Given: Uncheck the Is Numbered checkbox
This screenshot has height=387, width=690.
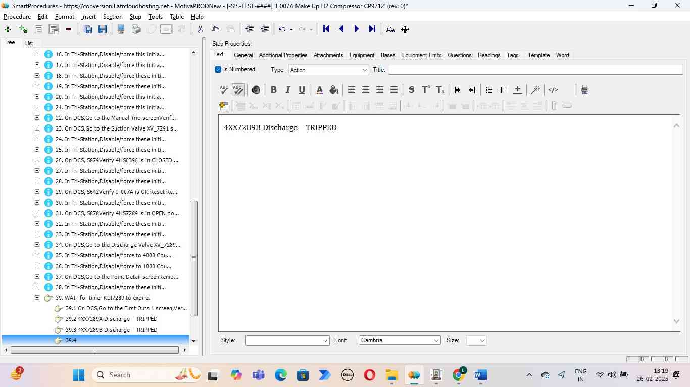Looking at the screenshot, I should [x=218, y=70].
